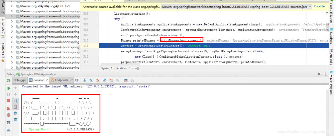This screenshot has width=334, height=136.
Task: Rerun SpringbootWebApplication debug session
Action: (8, 80)
